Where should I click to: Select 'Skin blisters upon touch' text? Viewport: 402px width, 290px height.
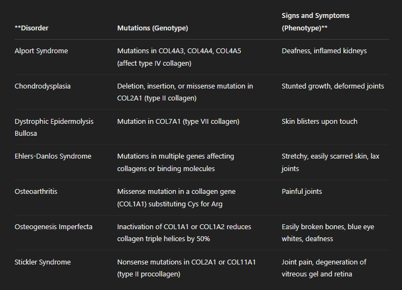(320, 121)
